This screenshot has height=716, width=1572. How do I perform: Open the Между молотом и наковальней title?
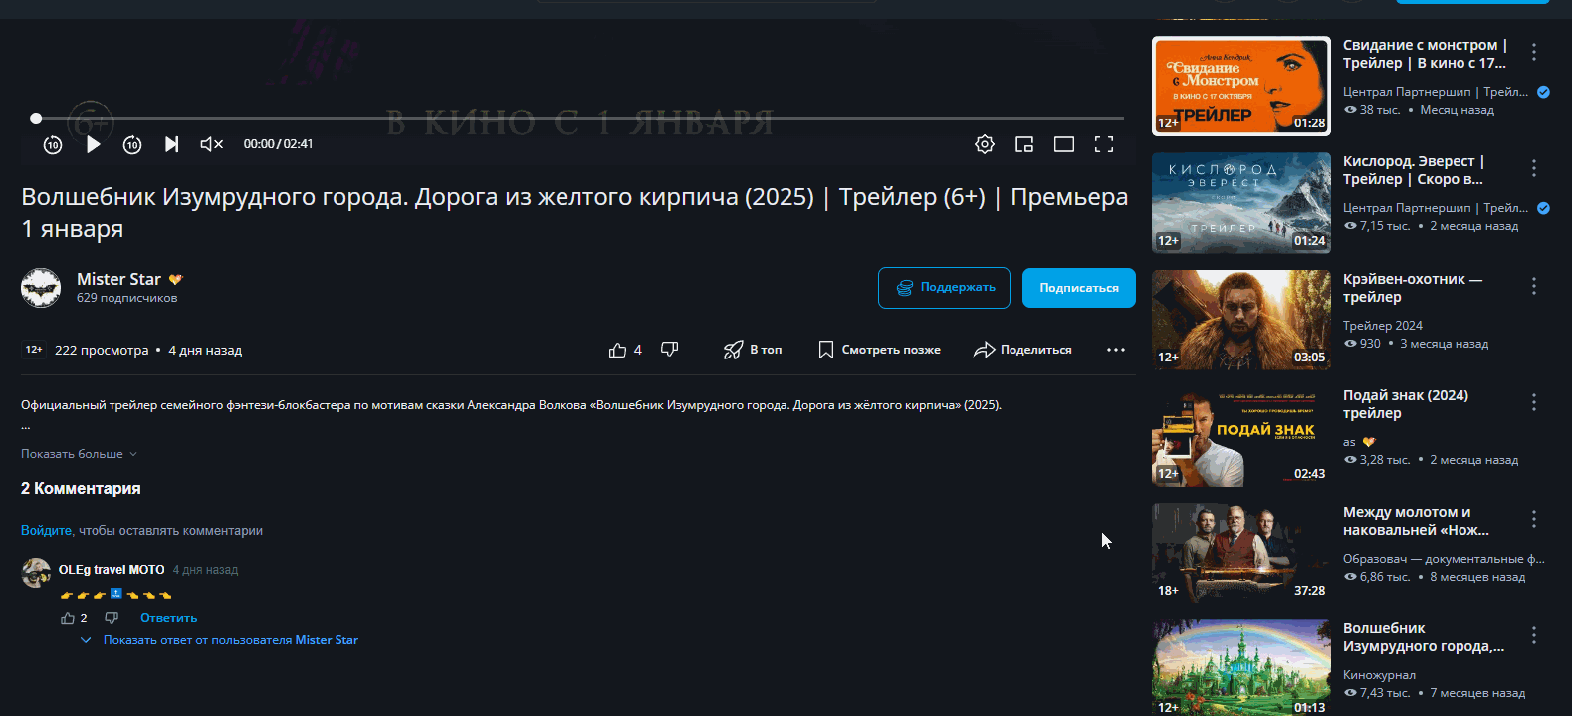pos(1417,521)
